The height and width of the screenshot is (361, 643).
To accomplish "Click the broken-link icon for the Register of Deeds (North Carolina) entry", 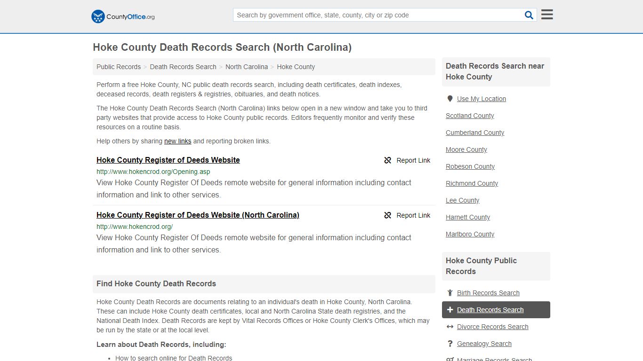I will tap(388, 215).
